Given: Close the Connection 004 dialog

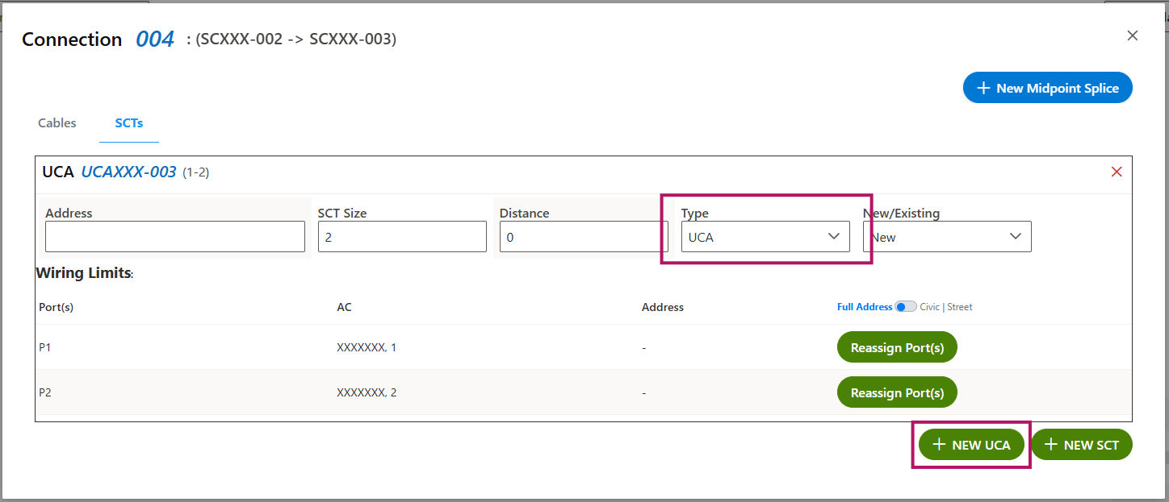Looking at the screenshot, I should pos(1132,35).
